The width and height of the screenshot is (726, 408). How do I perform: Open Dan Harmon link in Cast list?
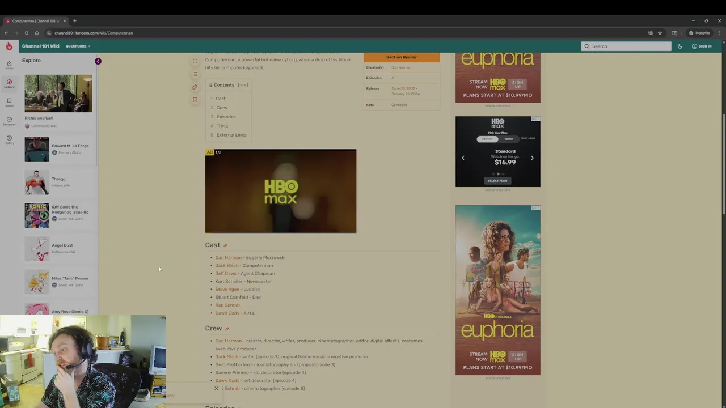228,257
